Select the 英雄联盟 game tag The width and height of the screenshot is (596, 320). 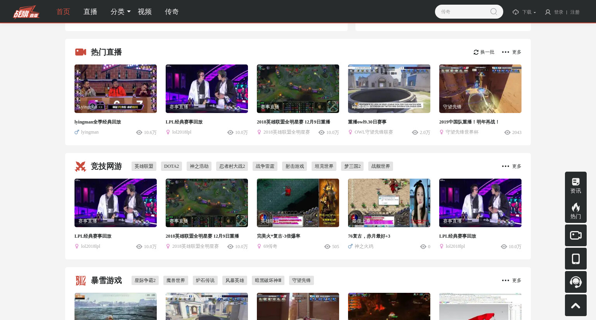(144, 166)
